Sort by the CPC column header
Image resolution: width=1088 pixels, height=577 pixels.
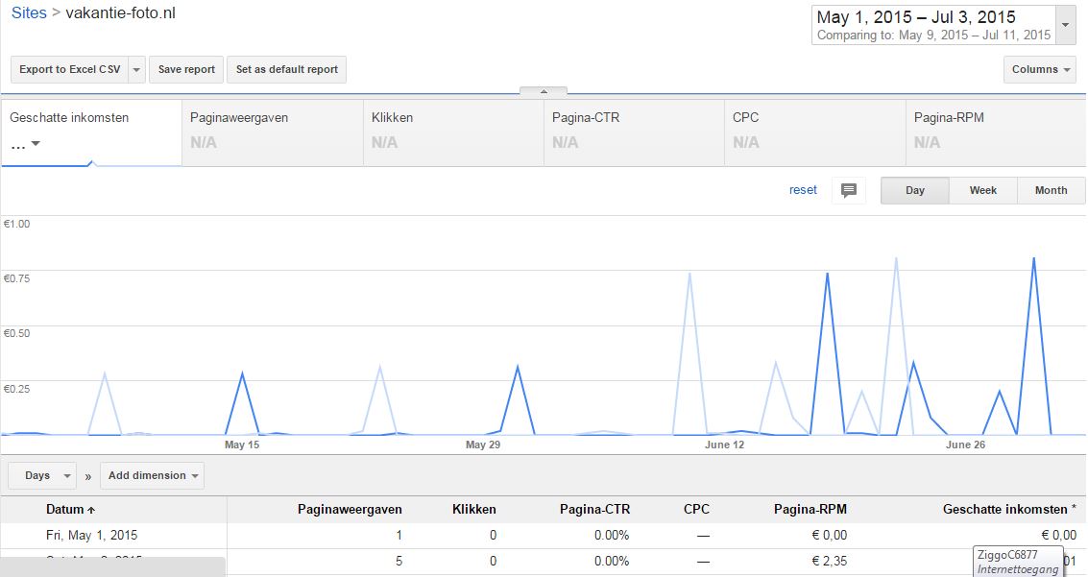[696, 509]
